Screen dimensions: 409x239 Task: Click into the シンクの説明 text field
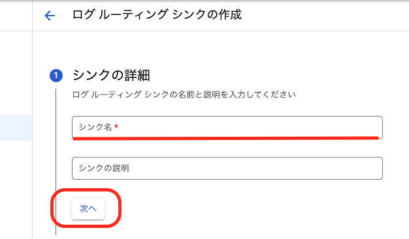[227, 168]
